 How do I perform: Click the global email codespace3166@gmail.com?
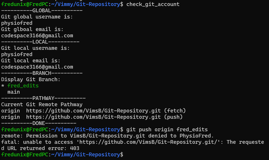point(37,36)
